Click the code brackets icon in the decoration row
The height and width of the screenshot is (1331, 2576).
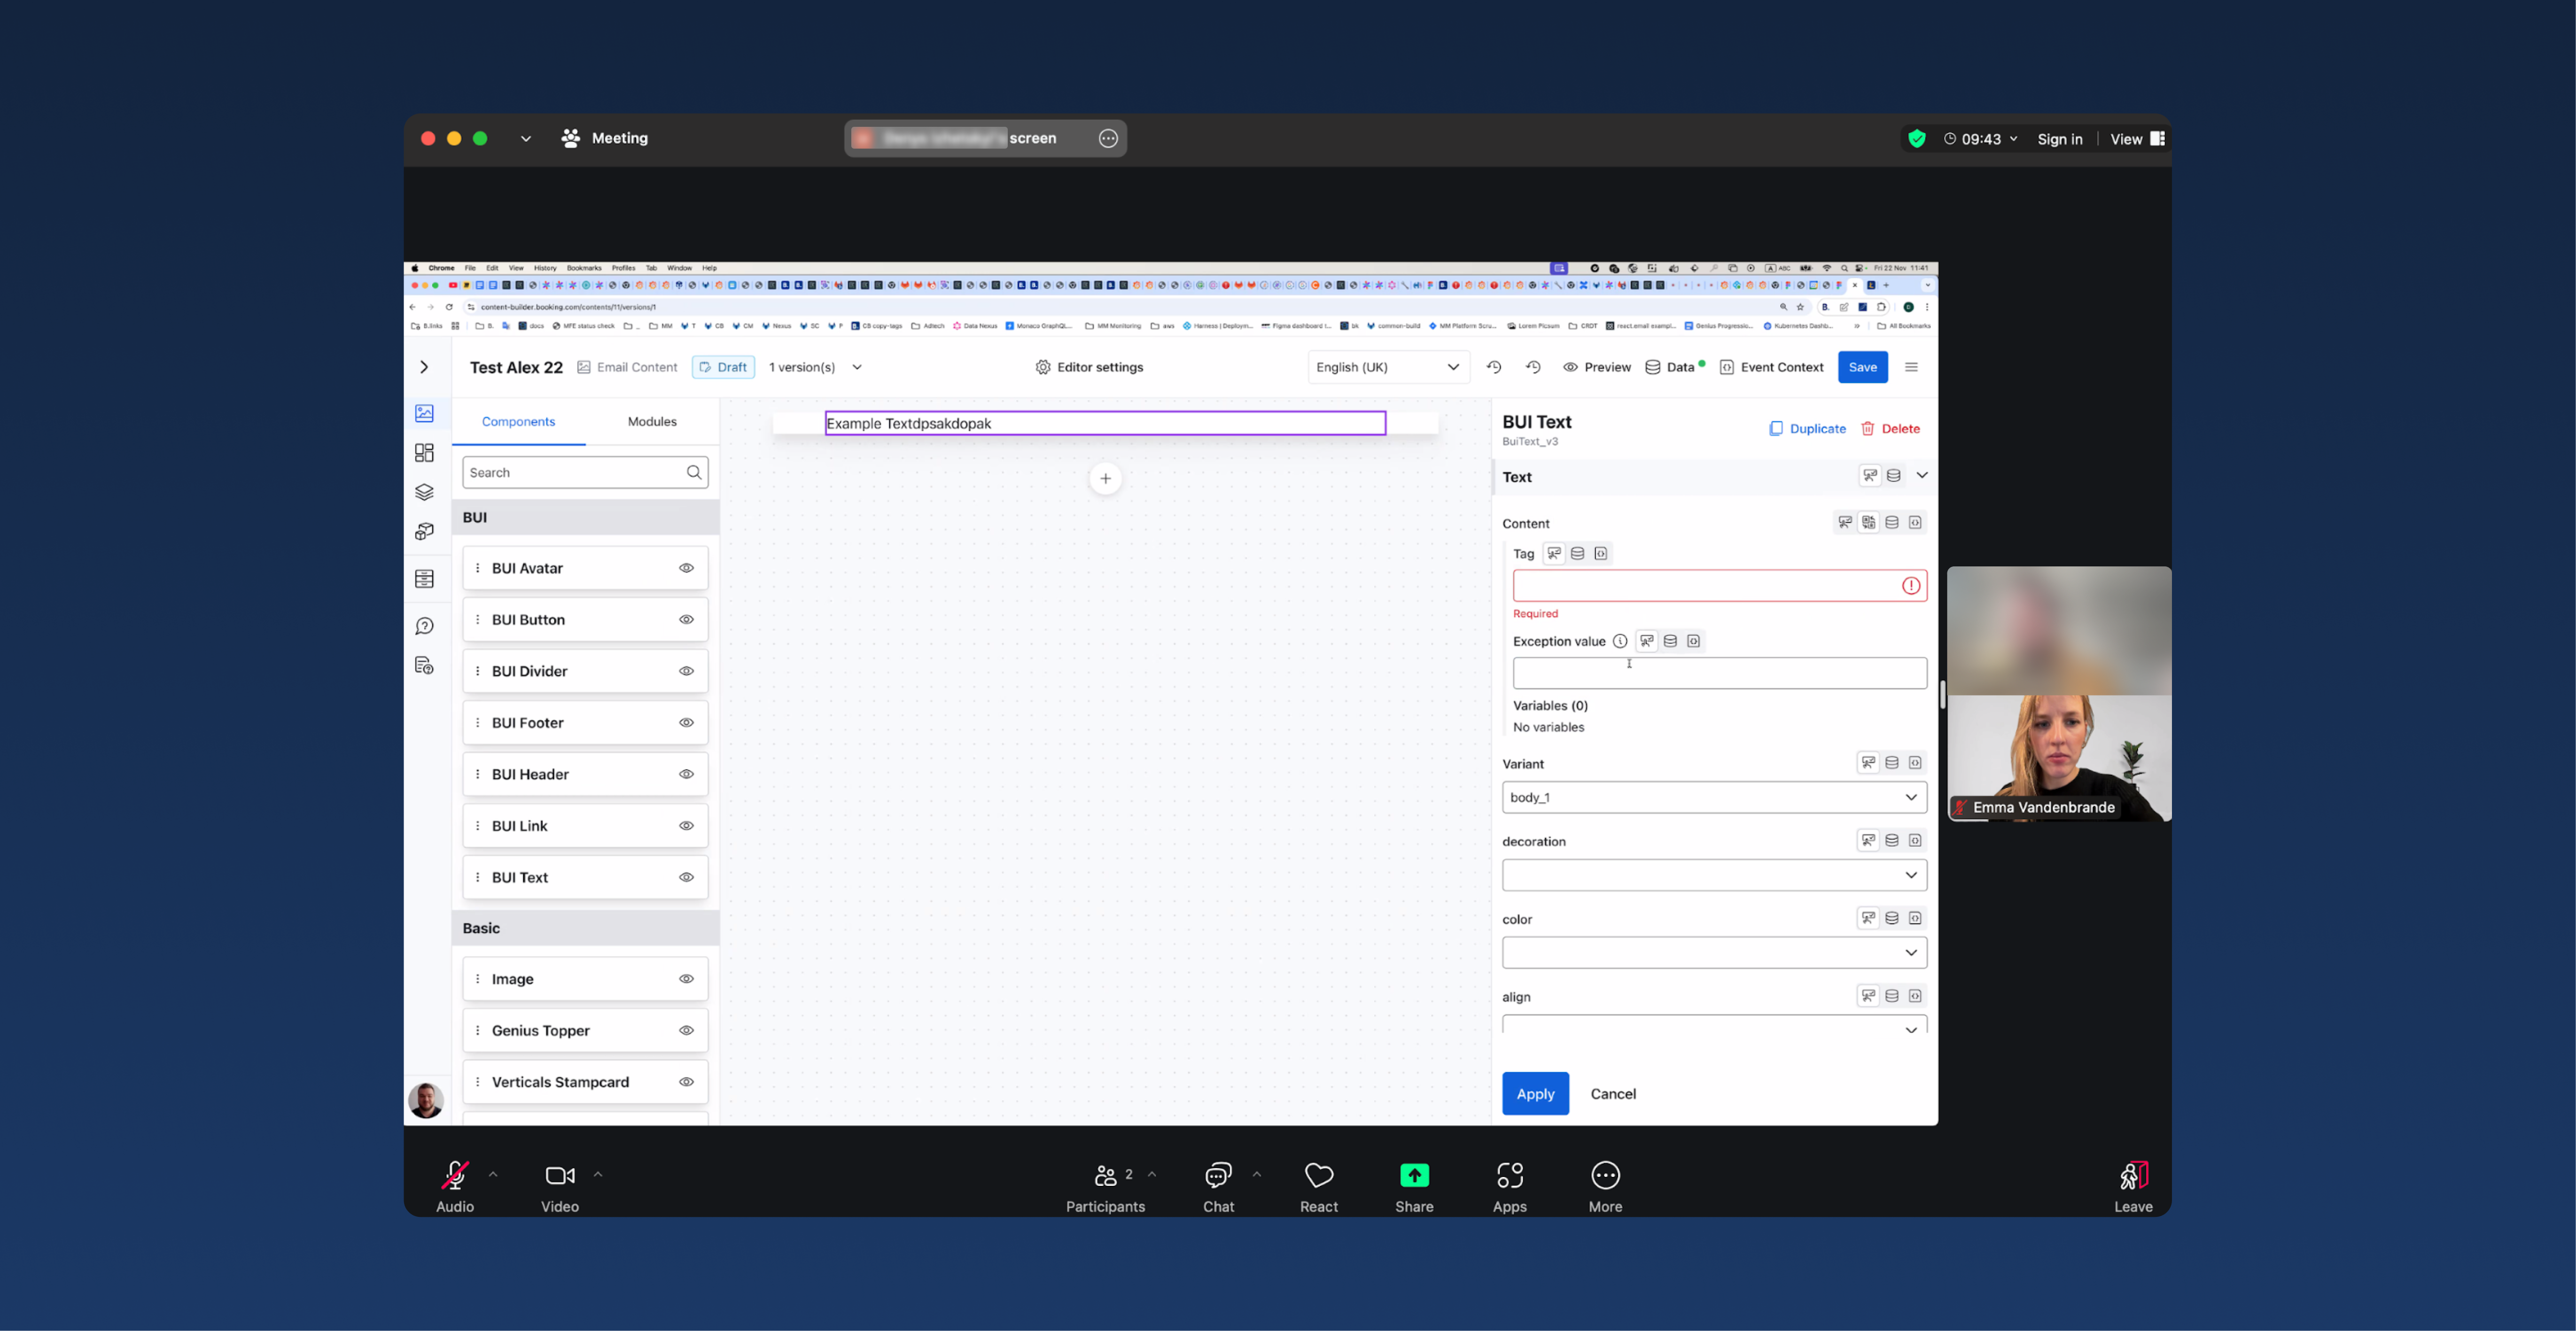click(1915, 840)
